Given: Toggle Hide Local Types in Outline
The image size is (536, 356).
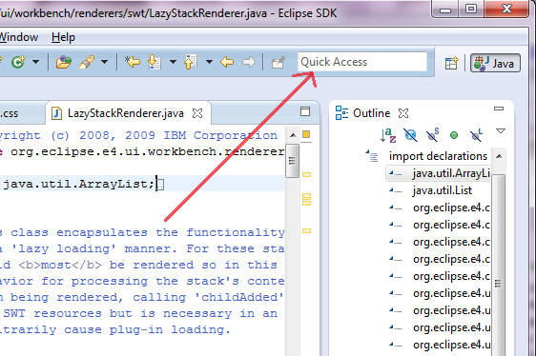Looking at the screenshot, I should click(476, 135).
